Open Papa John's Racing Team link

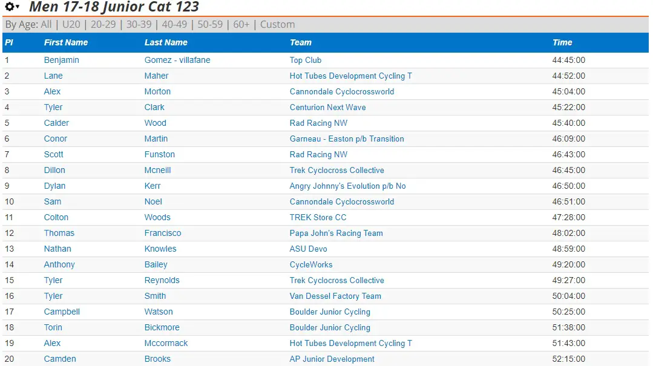336,233
